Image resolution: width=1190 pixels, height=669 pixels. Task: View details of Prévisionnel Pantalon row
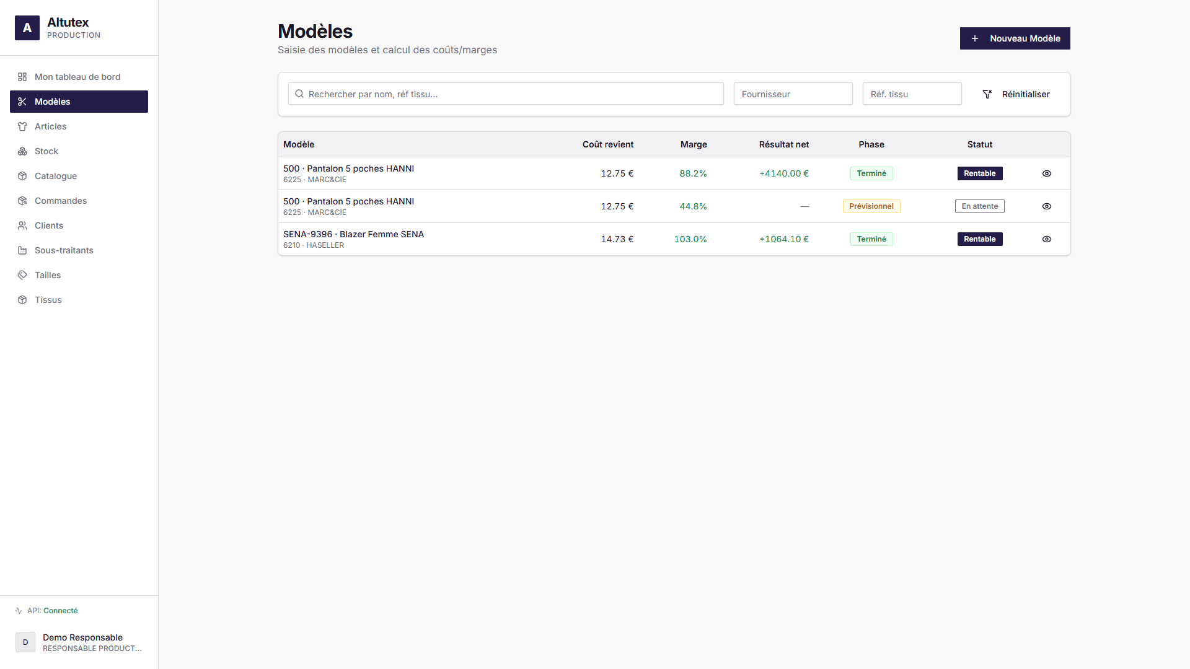1047,206
